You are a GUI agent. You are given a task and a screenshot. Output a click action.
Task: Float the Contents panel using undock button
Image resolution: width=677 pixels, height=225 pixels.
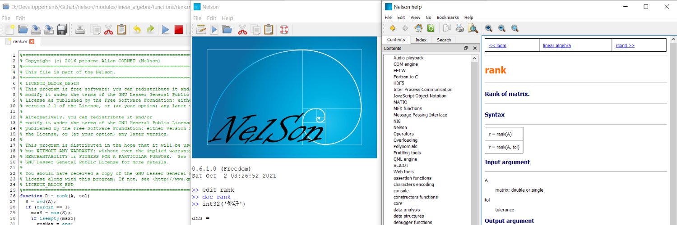466,48
